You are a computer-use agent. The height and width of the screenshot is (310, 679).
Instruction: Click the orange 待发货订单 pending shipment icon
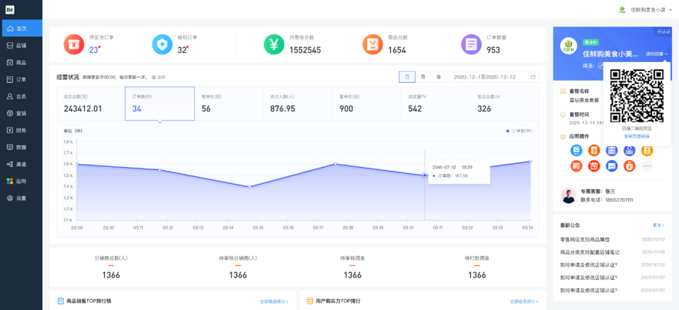coord(74,44)
